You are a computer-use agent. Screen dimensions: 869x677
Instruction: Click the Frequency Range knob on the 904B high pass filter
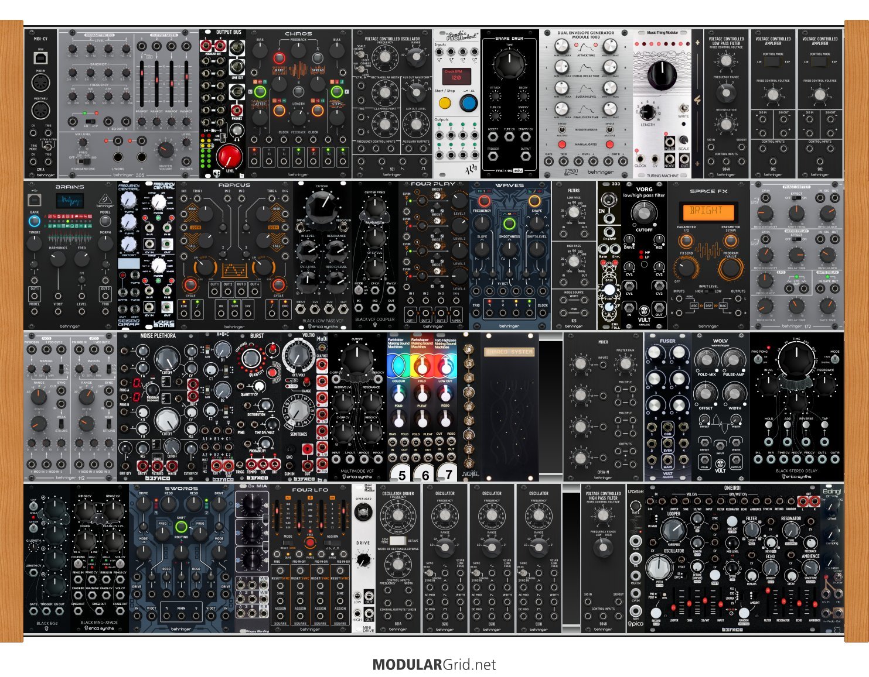pyautogui.click(x=603, y=547)
